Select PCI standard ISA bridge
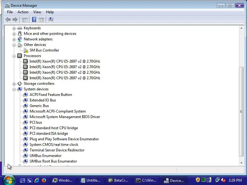247x185 pixels. pos(49,134)
